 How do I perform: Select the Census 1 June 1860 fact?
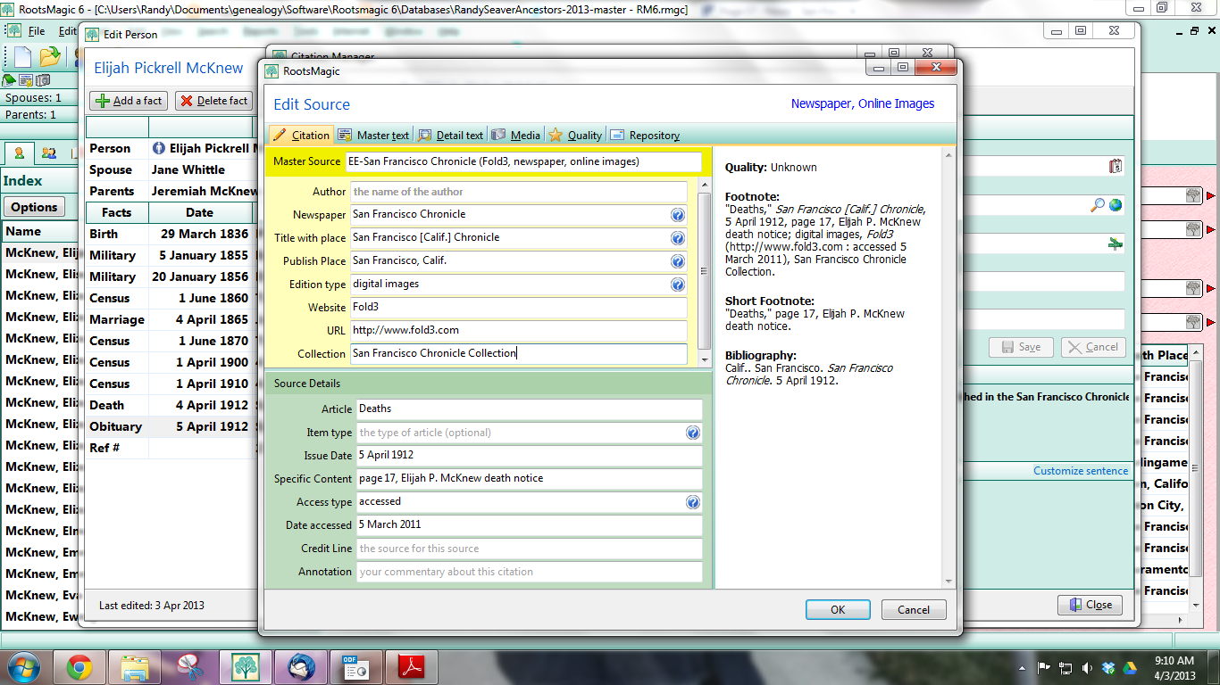[171, 298]
